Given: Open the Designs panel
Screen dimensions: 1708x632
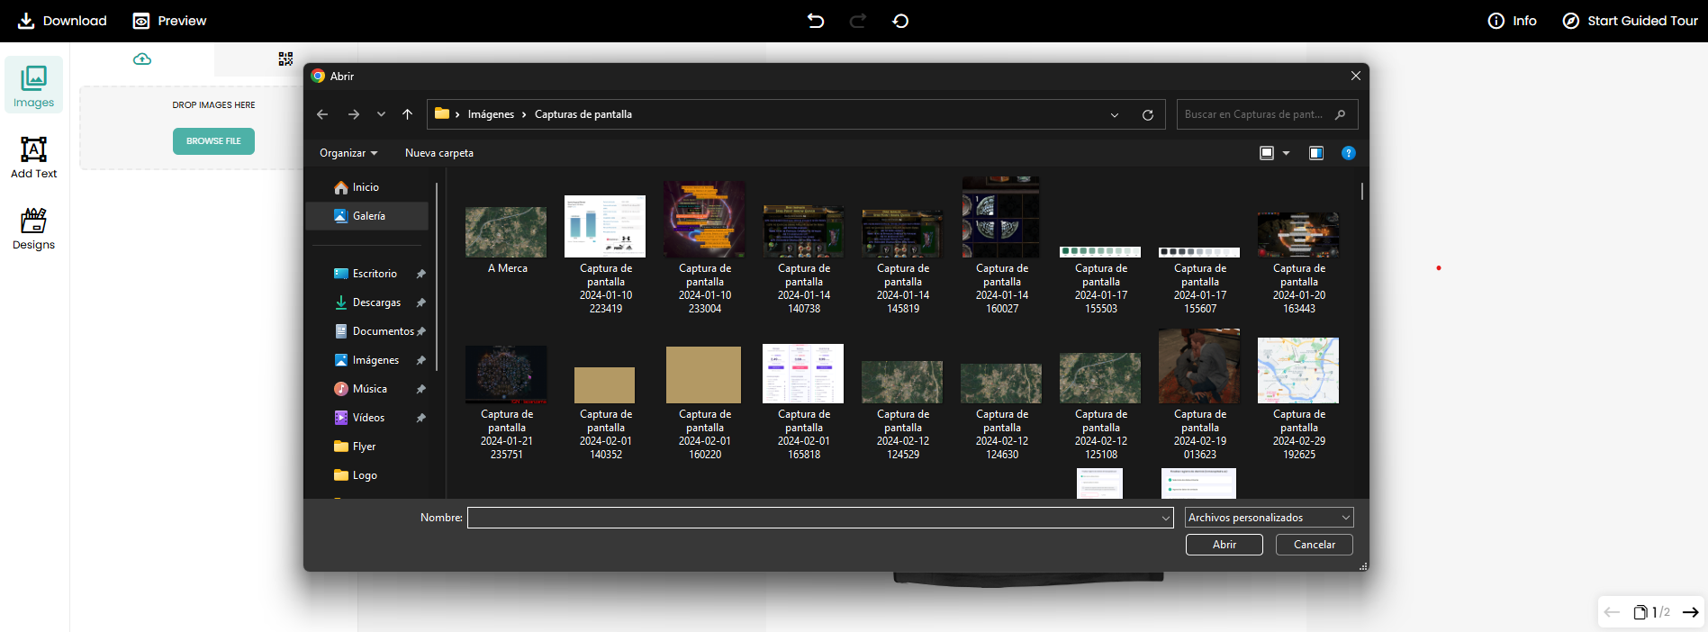Looking at the screenshot, I should [x=33, y=229].
